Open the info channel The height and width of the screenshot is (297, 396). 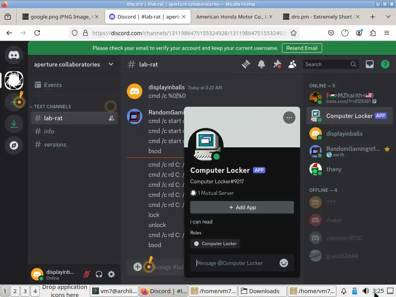click(x=74, y=131)
